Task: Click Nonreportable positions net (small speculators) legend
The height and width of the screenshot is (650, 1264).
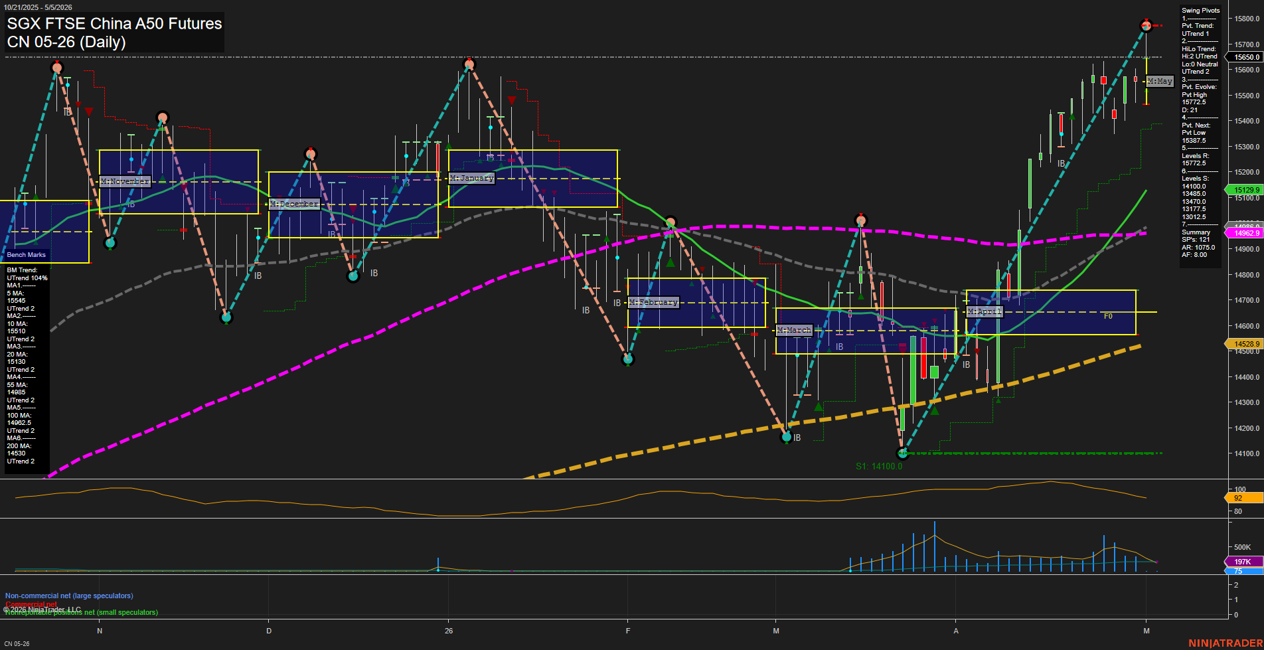Action: pyautogui.click(x=82, y=612)
